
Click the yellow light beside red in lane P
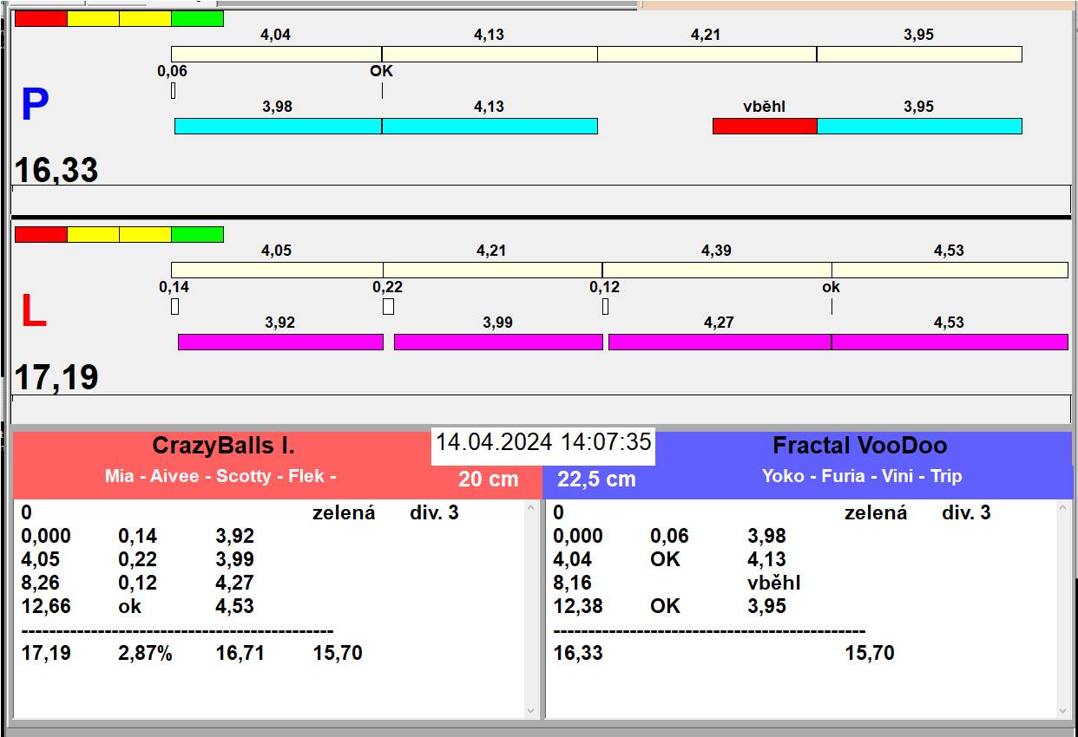click(x=93, y=18)
